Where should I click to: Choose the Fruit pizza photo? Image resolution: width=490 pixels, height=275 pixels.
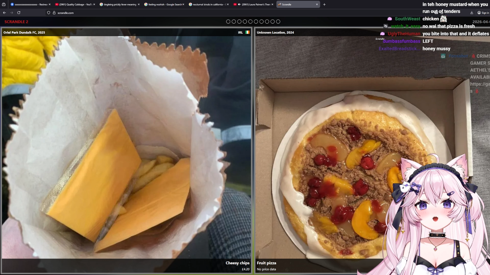pyautogui.click(x=319, y=153)
